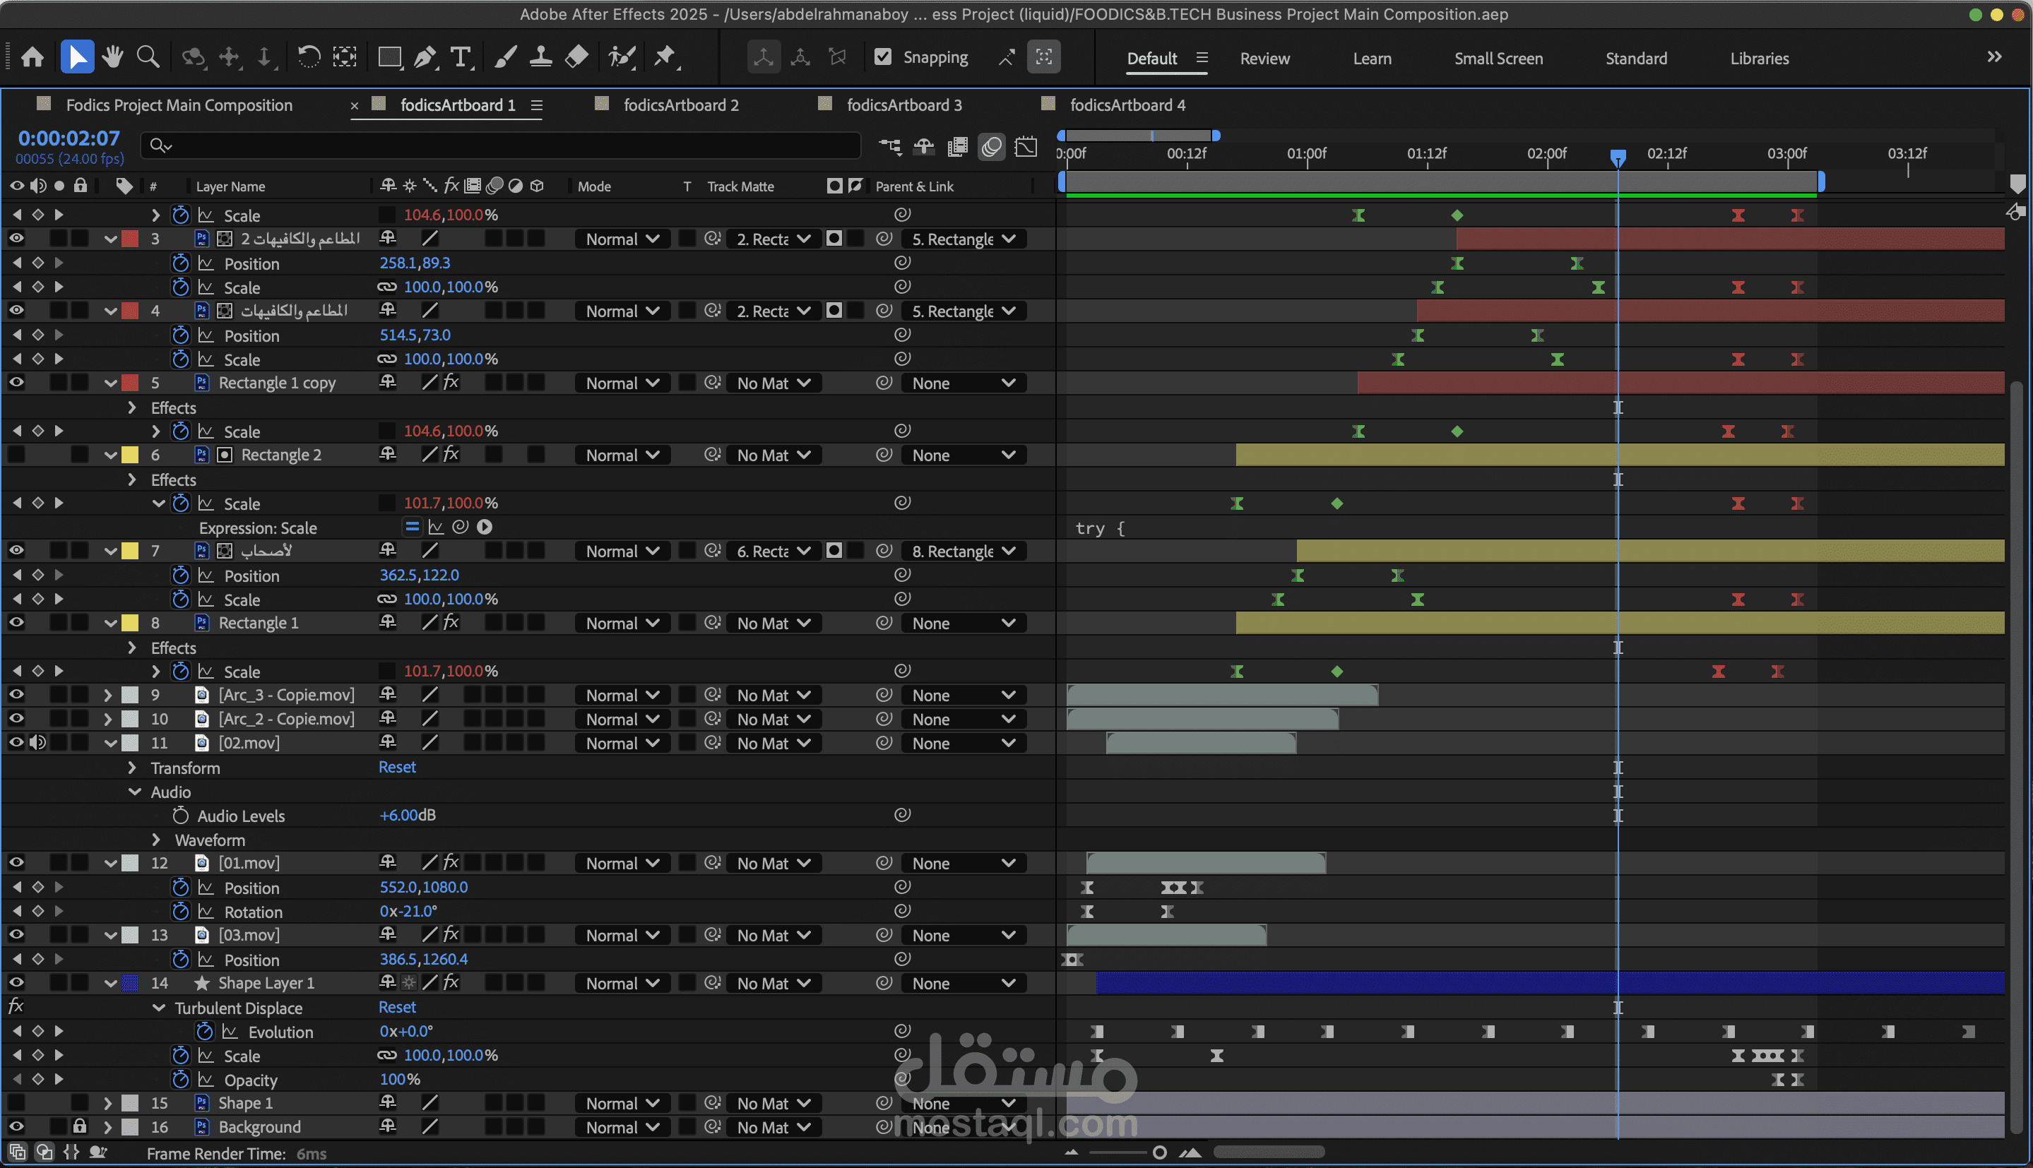Open blend Mode dropdown for Rectangle 2

click(x=622, y=455)
